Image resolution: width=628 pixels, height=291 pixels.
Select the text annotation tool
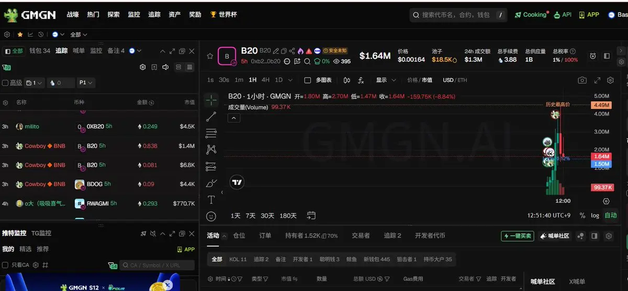pos(211,200)
